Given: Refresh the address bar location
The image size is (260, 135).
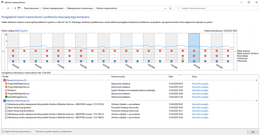Looking at the screenshot, I should 170,8.
